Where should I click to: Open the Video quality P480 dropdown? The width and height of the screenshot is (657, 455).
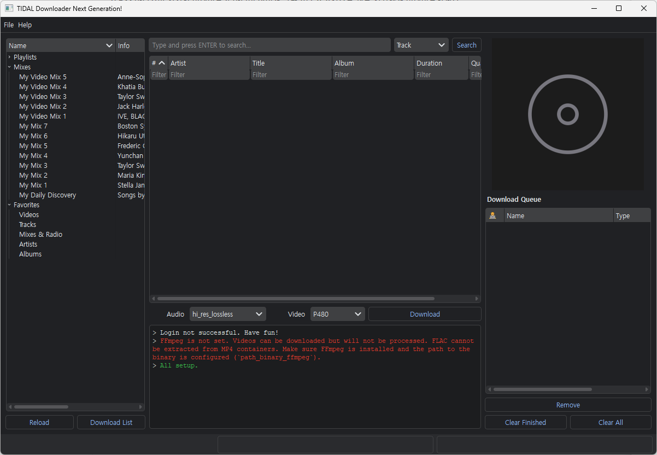pyautogui.click(x=337, y=314)
